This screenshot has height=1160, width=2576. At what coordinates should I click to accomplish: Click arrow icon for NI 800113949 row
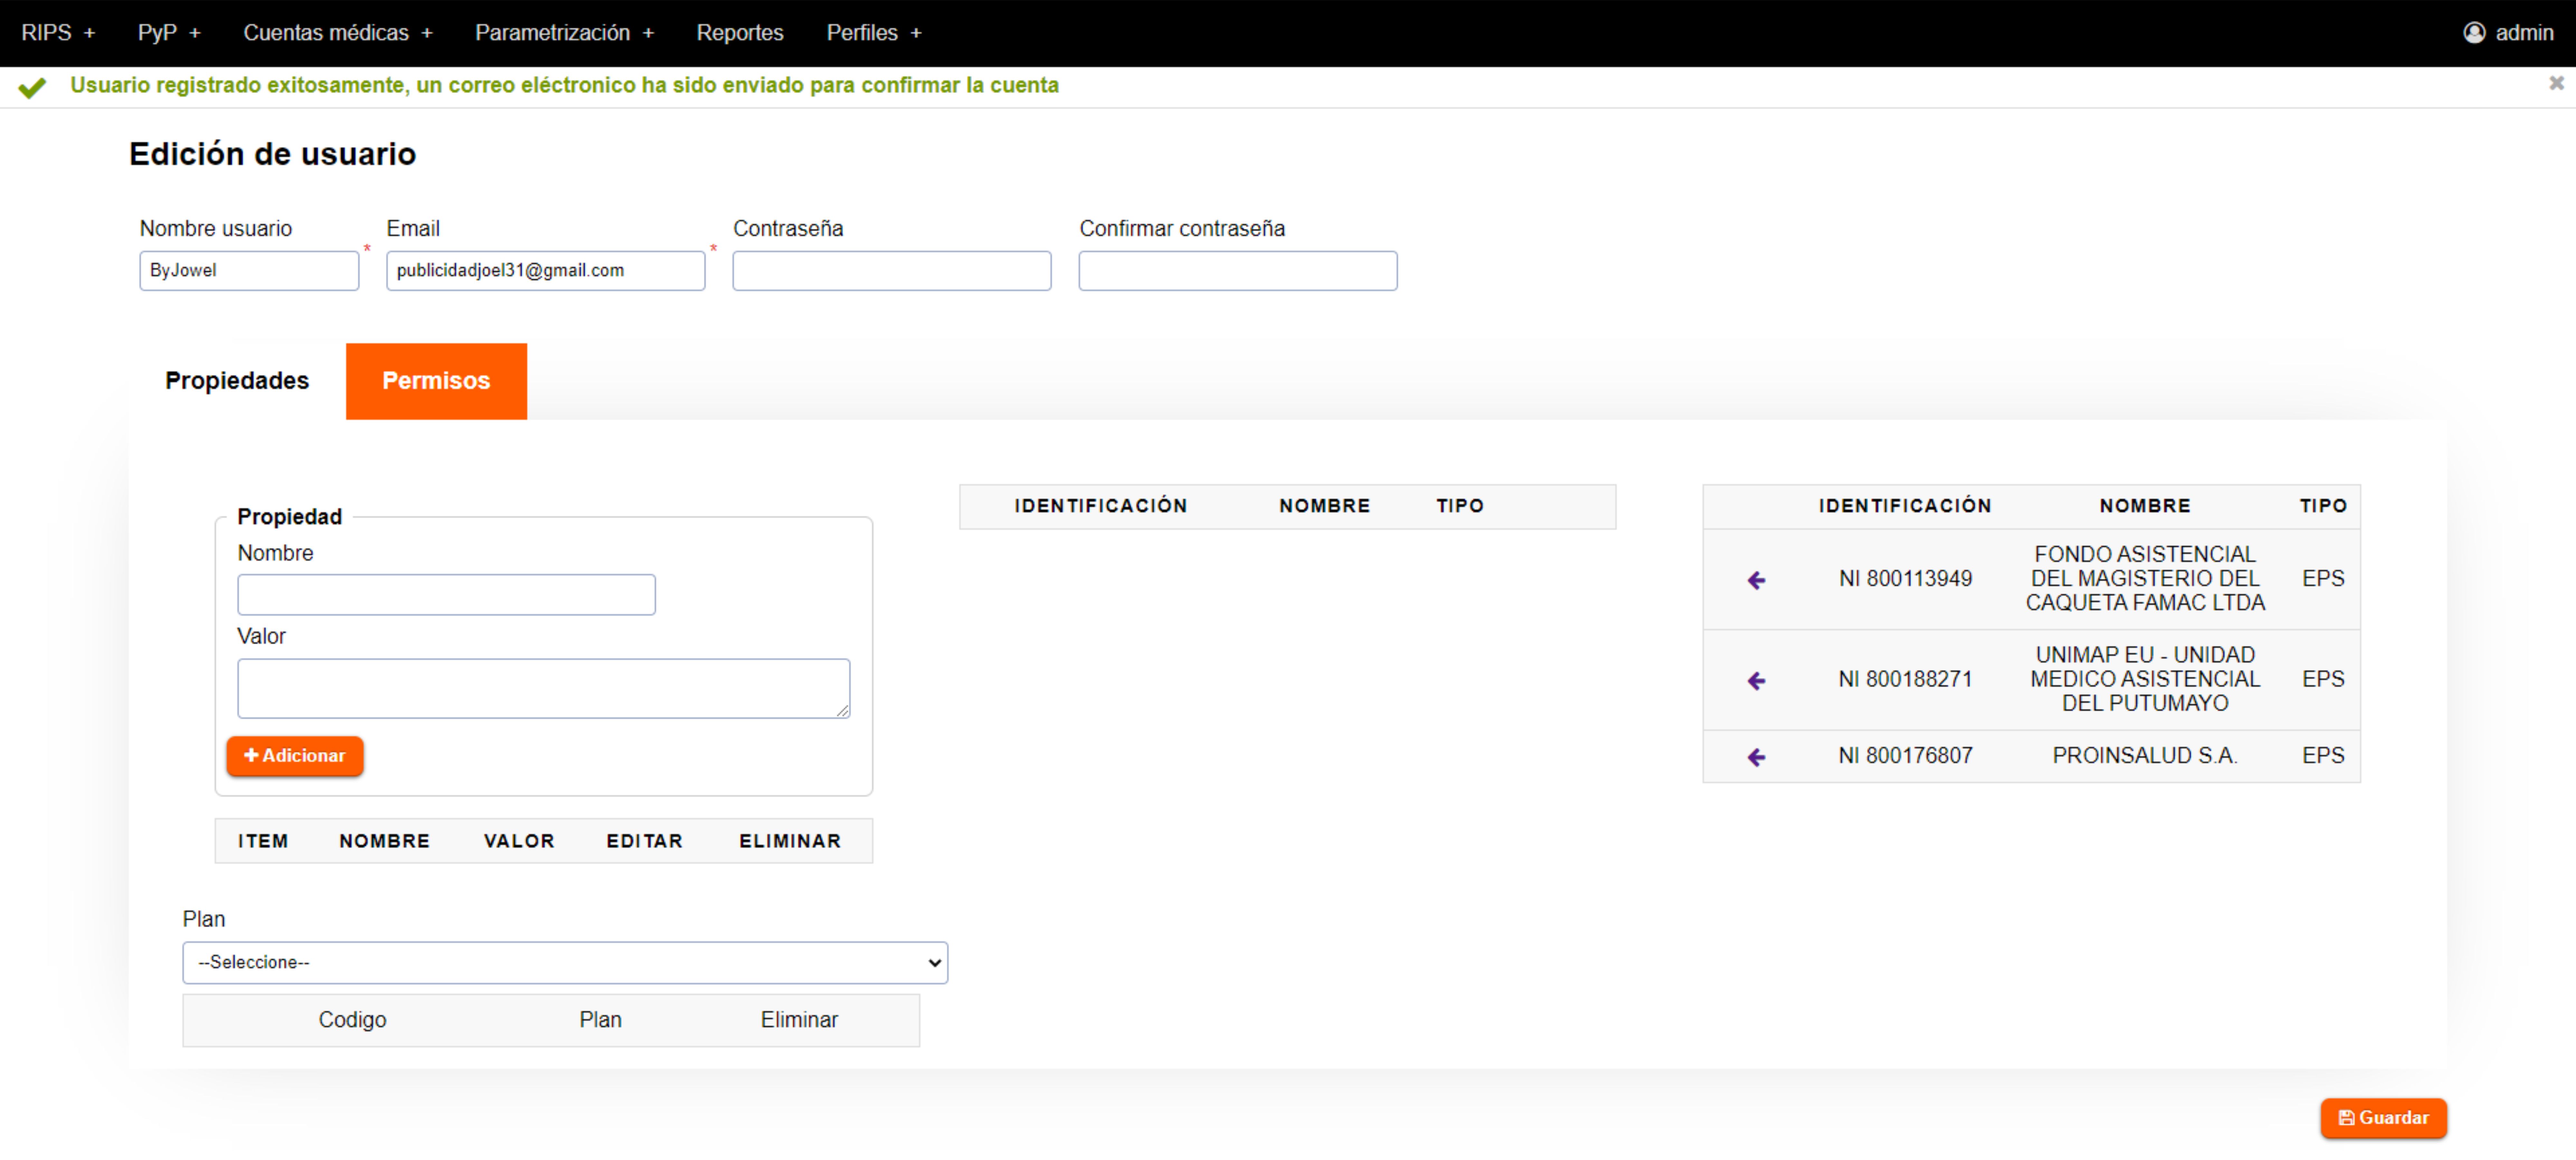point(1756,580)
